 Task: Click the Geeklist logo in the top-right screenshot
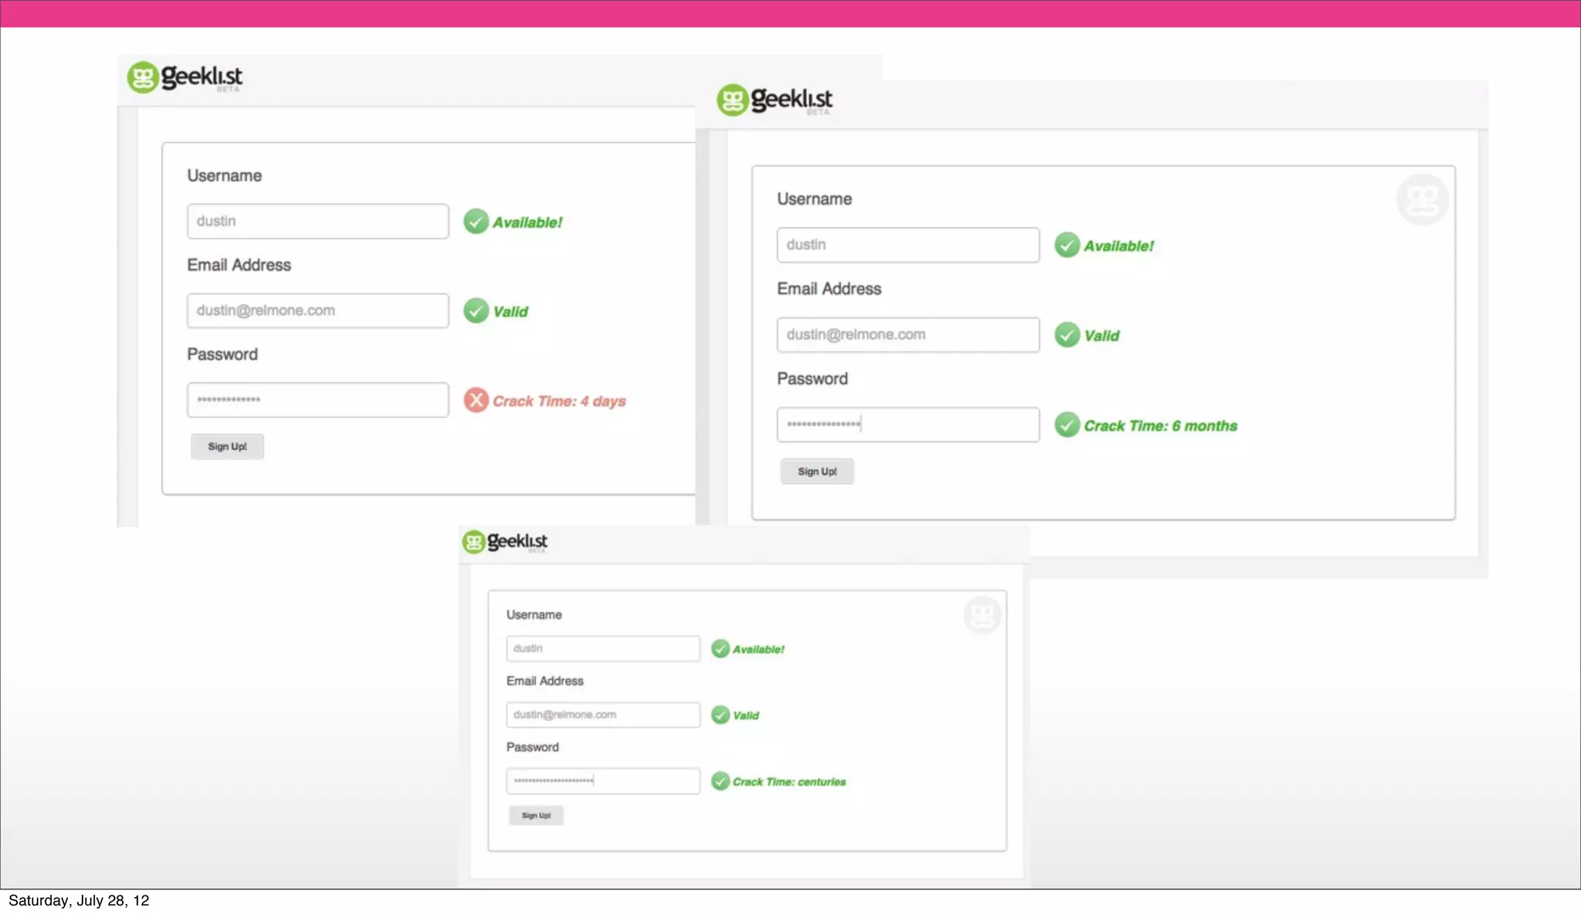[x=774, y=100]
